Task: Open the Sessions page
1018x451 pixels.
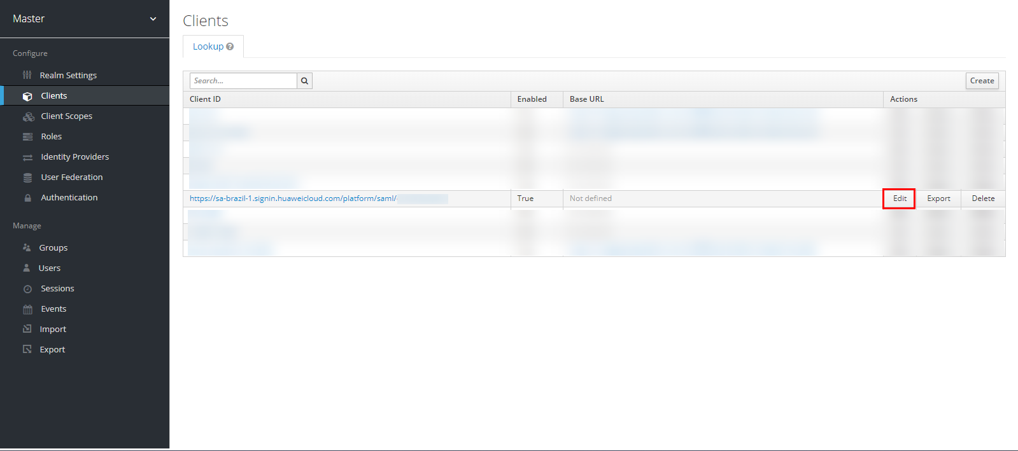Action: [57, 289]
